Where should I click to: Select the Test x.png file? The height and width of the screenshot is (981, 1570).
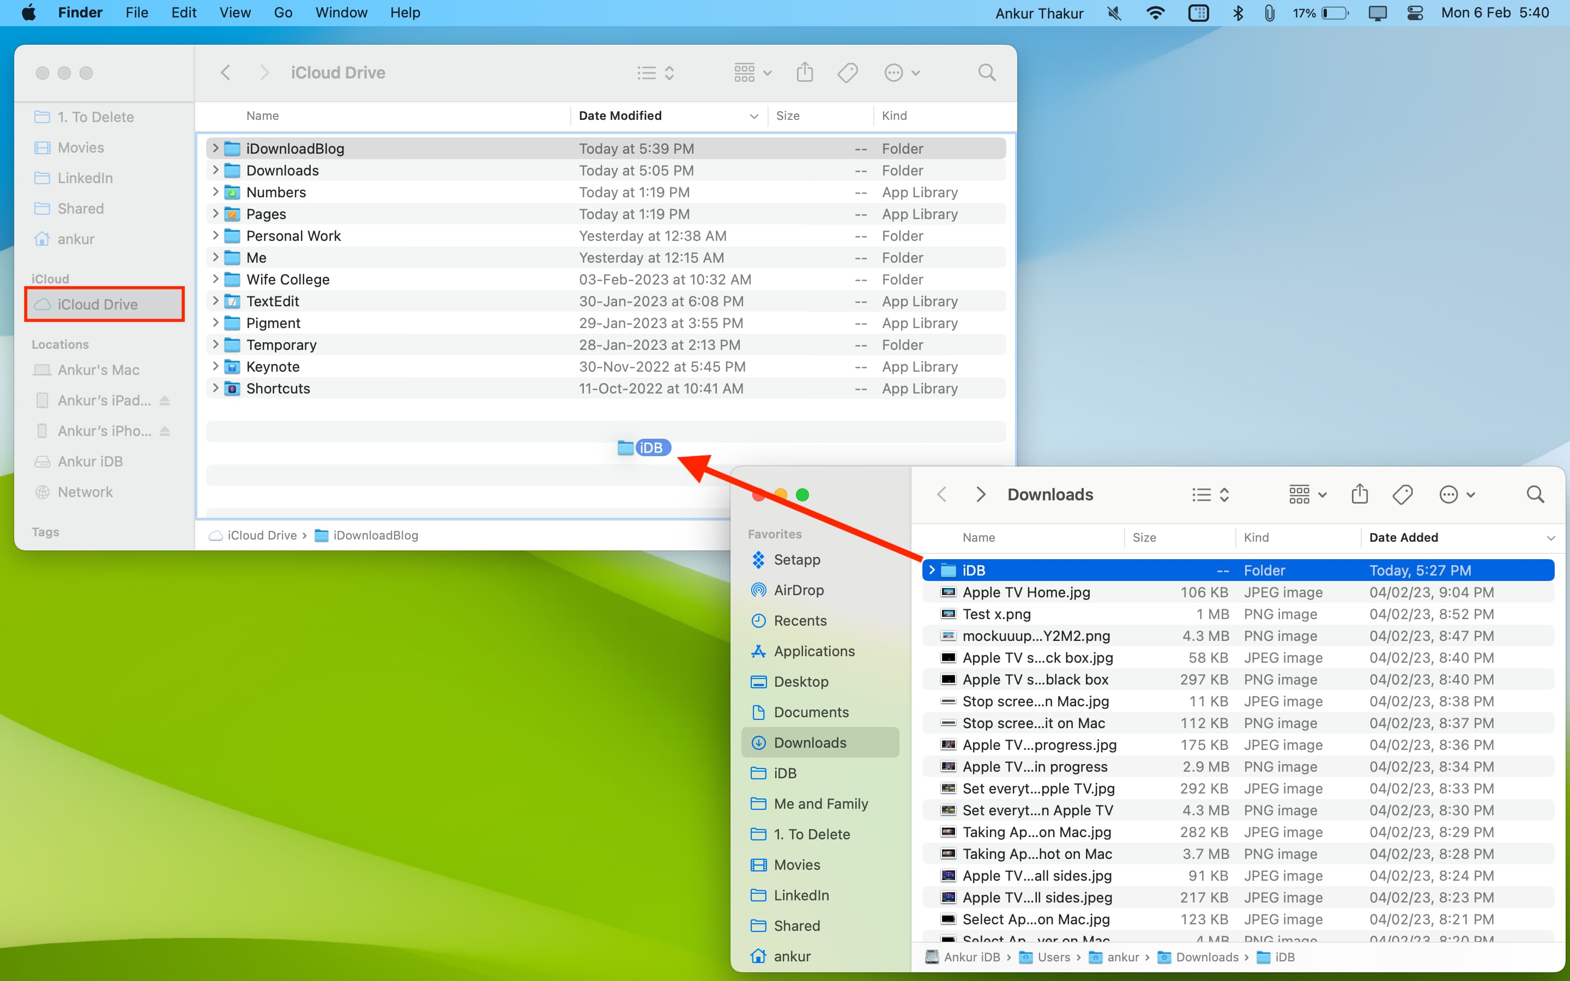pyautogui.click(x=1238, y=614)
